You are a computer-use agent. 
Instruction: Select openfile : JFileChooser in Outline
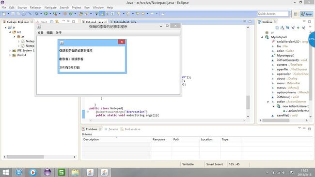coord(292,69)
